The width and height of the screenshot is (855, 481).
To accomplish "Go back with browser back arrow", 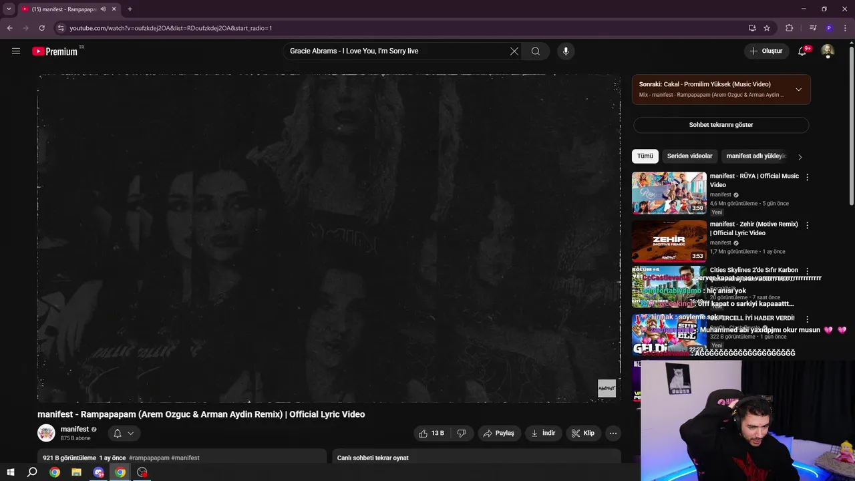I will click(10, 28).
